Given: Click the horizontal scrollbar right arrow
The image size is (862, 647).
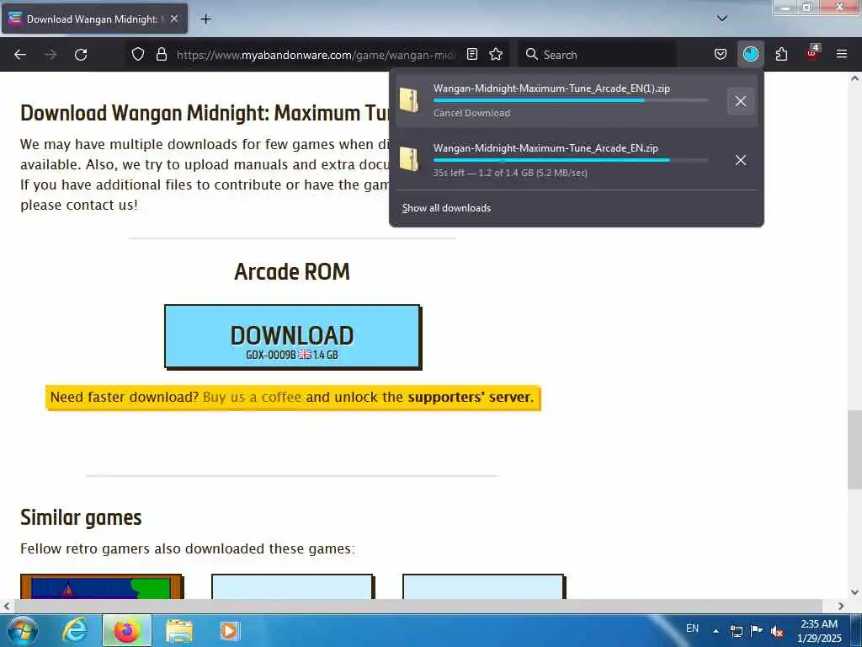Looking at the screenshot, I should coord(841,606).
